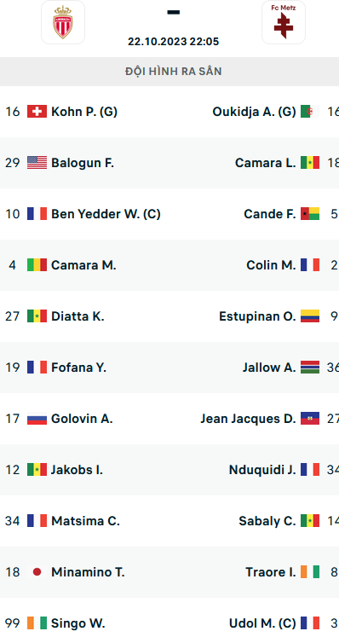Click the Russian flag beside Golovin A.
The image size is (339, 637).
click(37, 419)
